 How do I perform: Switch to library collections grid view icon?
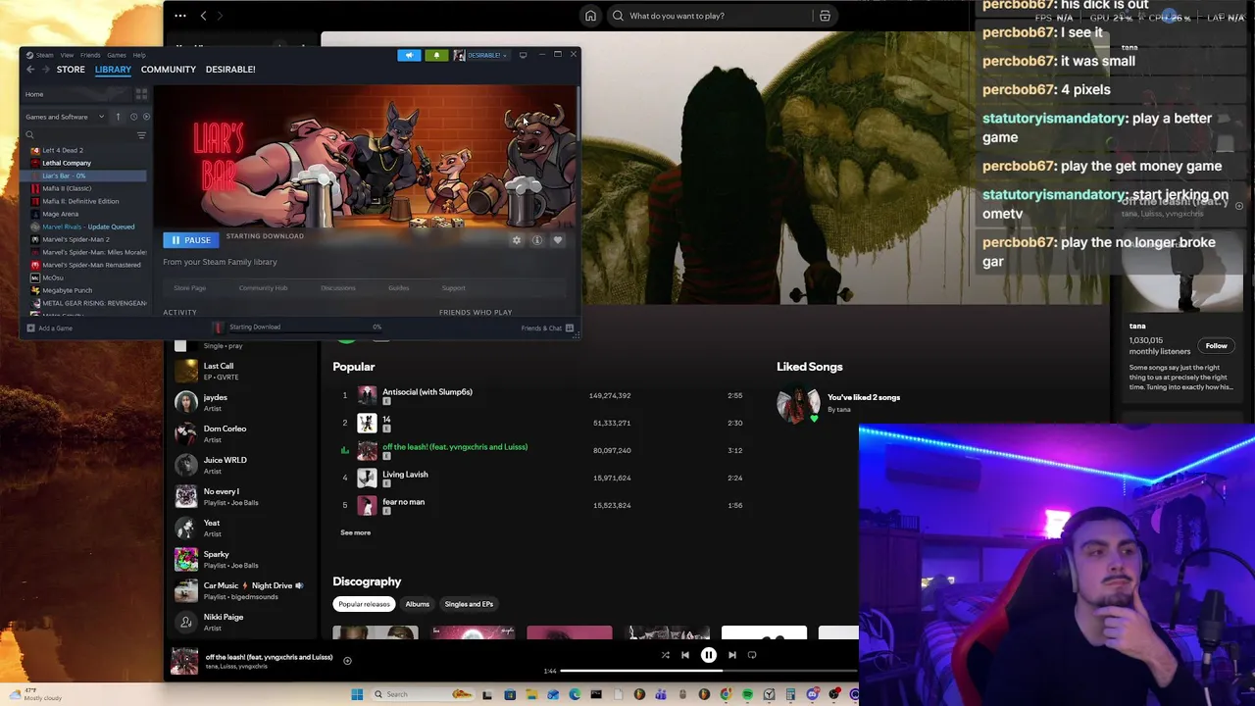[141, 94]
